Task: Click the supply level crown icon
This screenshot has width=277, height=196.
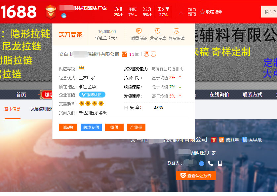Action: point(81,68)
